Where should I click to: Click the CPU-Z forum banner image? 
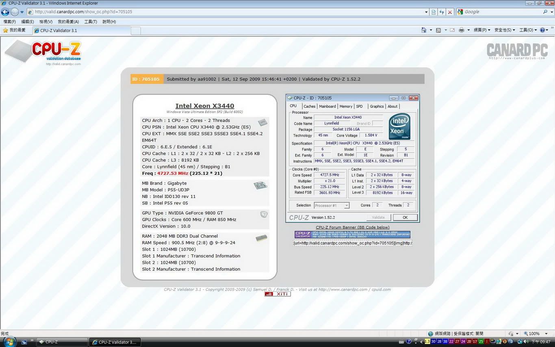tap(352, 234)
